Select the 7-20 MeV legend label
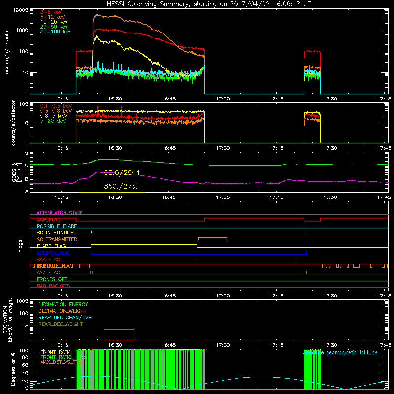The image size is (394, 394). tap(53, 121)
